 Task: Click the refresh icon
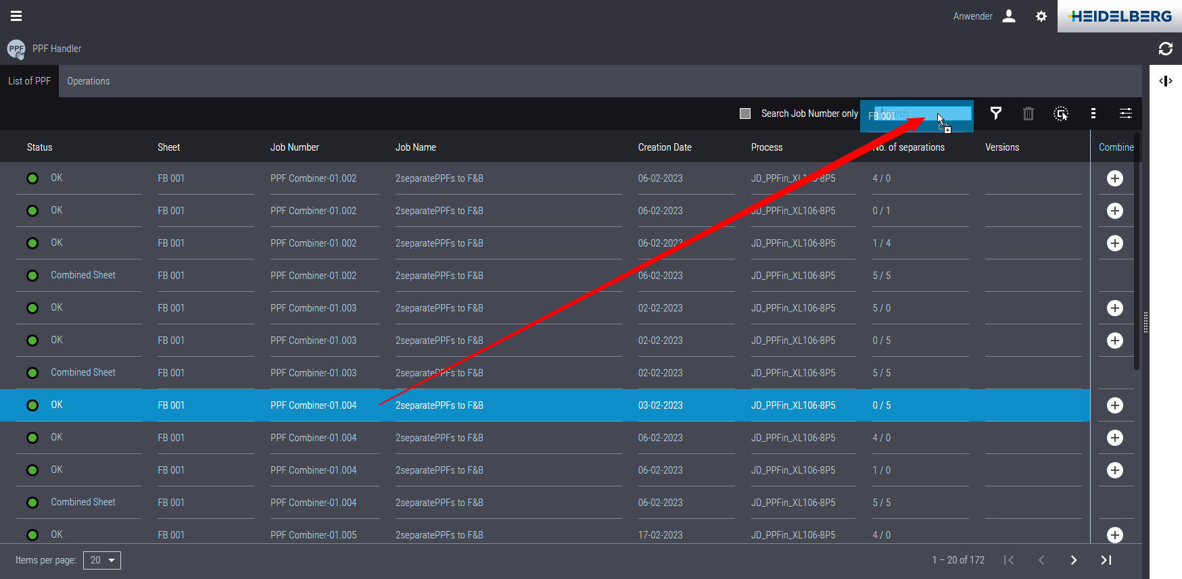1165,49
